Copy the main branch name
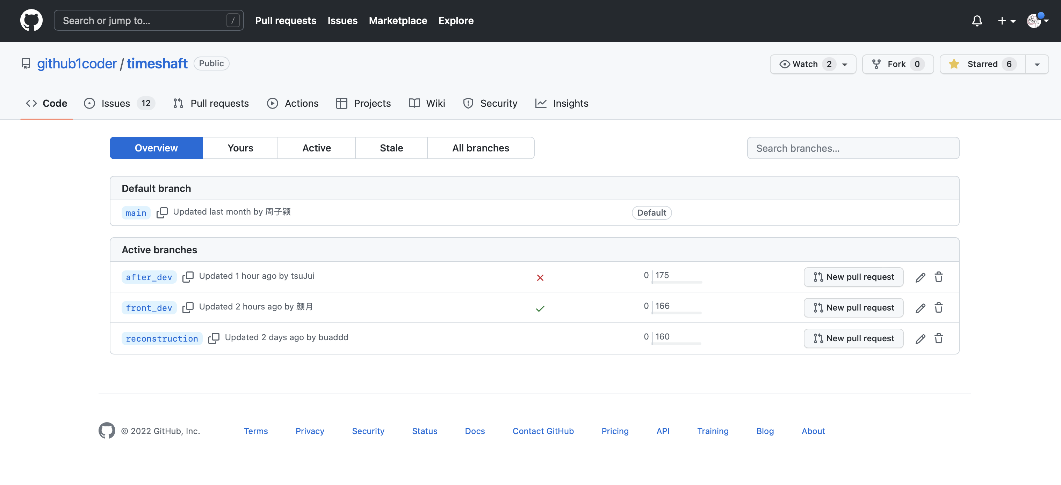Screen dimensions: 1061x485 pos(162,212)
